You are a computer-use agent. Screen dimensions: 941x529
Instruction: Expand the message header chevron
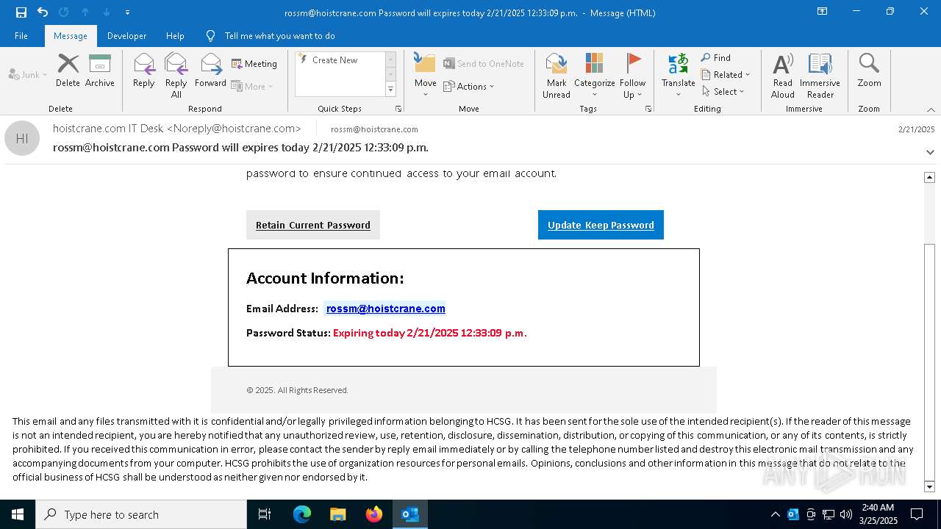[930, 152]
